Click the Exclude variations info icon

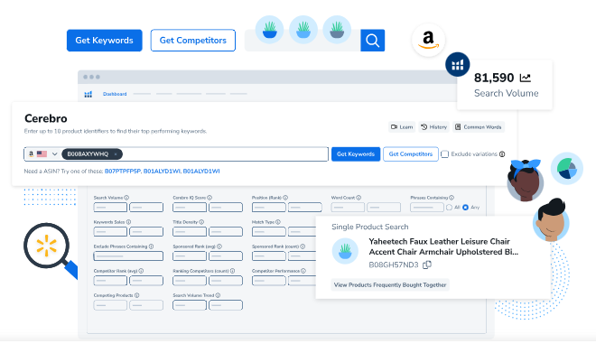[502, 153]
